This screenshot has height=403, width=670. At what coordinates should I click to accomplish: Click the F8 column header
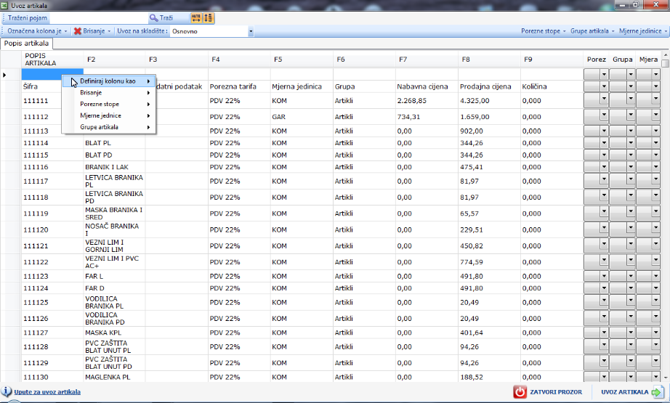coord(490,60)
